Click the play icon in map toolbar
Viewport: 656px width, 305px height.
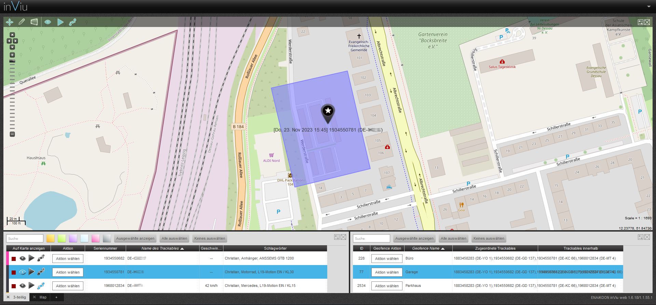coord(60,22)
